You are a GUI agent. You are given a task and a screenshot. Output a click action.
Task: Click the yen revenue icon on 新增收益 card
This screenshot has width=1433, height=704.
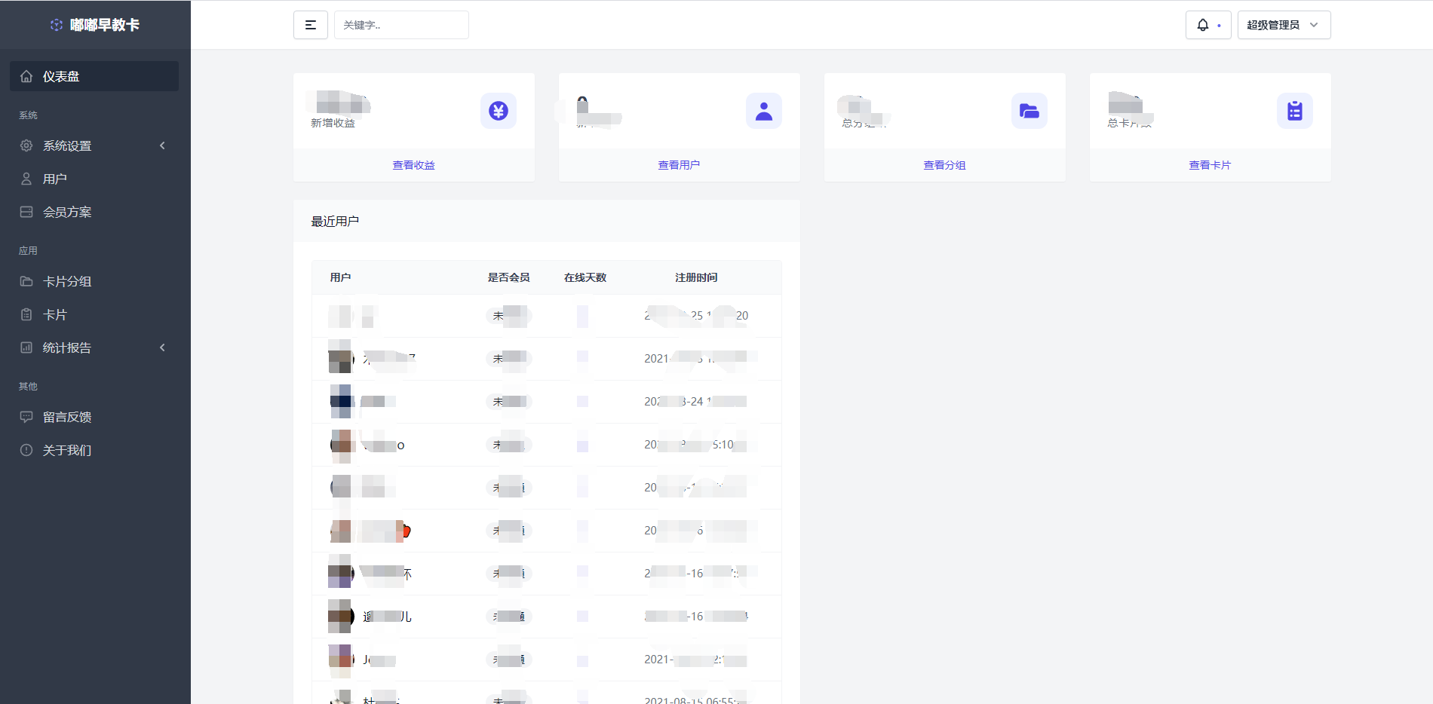click(x=499, y=110)
